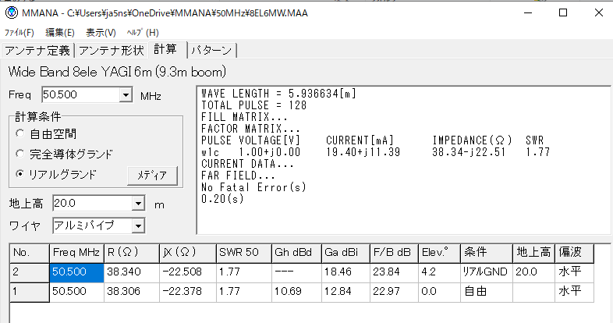Open the ファイル(F) menu

tap(19, 32)
